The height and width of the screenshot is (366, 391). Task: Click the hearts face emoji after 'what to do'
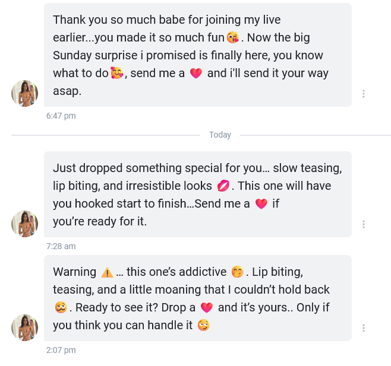[x=117, y=74]
